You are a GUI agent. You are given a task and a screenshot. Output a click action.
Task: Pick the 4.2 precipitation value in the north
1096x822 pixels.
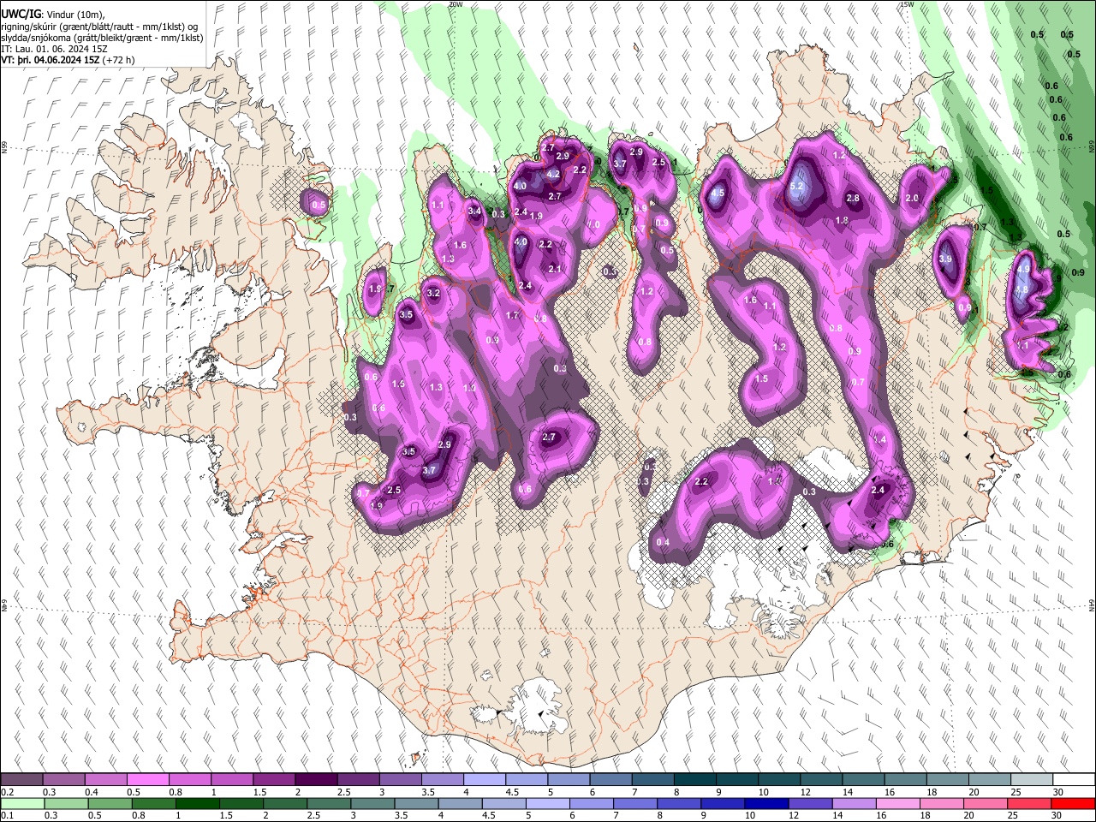pos(553,174)
